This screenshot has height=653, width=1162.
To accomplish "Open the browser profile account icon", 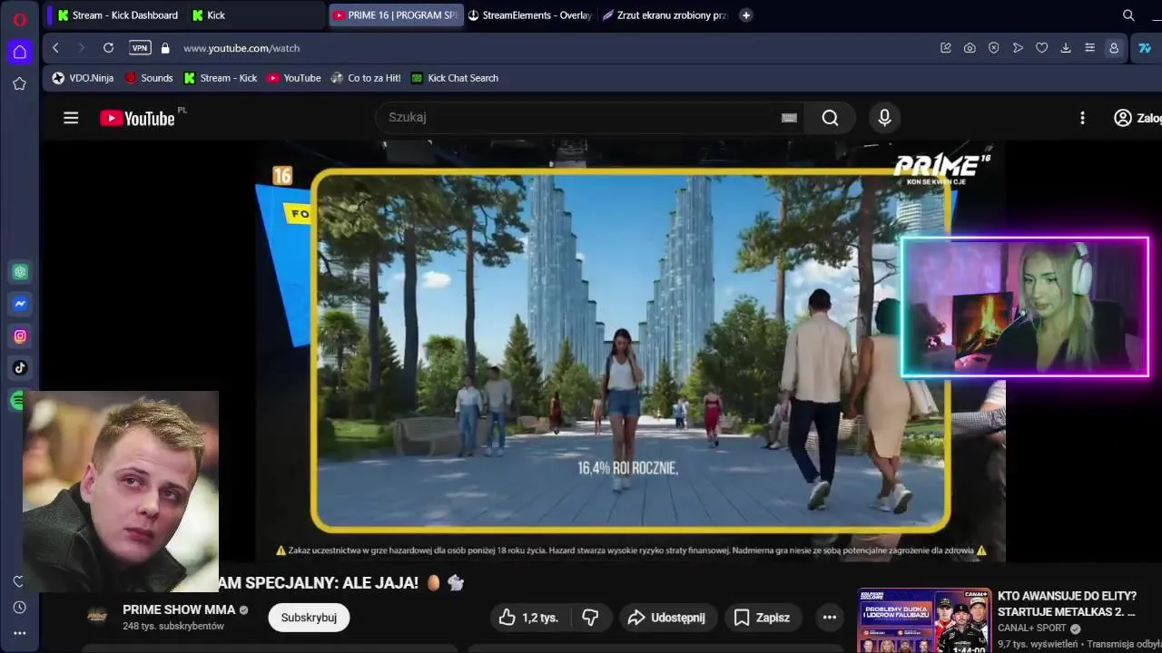I will (1114, 48).
